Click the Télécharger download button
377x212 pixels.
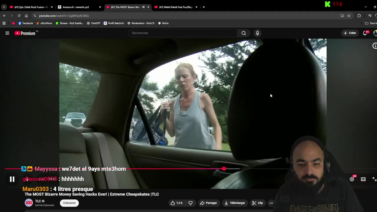[235, 203]
